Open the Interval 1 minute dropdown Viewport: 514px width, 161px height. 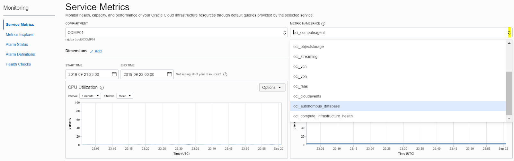90,96
